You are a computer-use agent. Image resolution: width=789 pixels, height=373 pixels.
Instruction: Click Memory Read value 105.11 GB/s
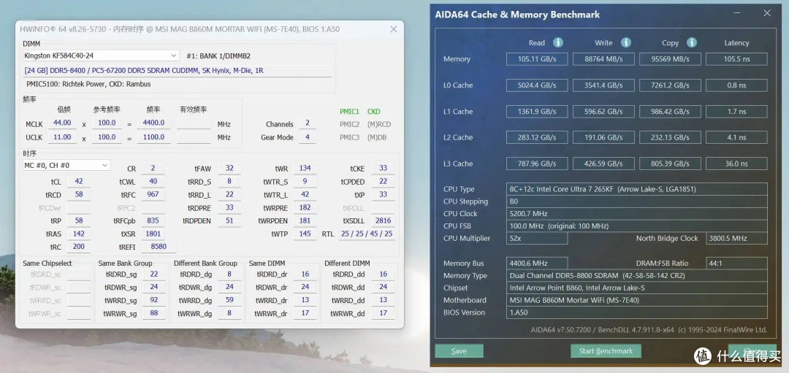(537, 59)
